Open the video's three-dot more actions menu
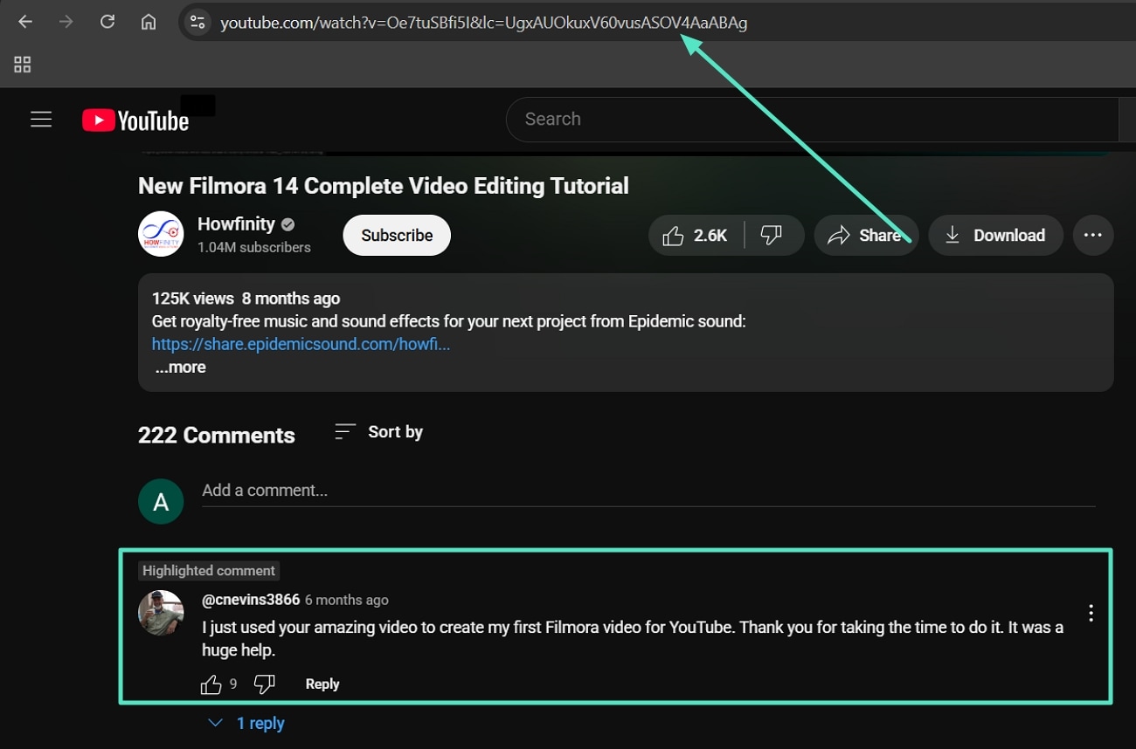This screenshot has height=749, width=1136. [1093, 235]
